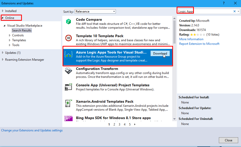Expand the Updates (1) category
The height and width of the screenshot is (147, 241).
coord(3,52)
